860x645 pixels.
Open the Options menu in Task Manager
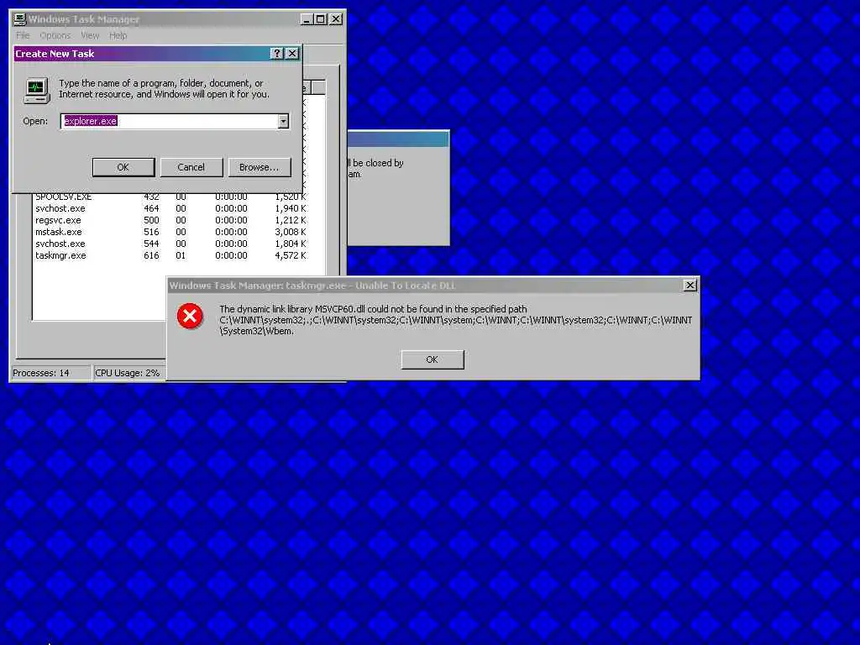click(55, 35)
